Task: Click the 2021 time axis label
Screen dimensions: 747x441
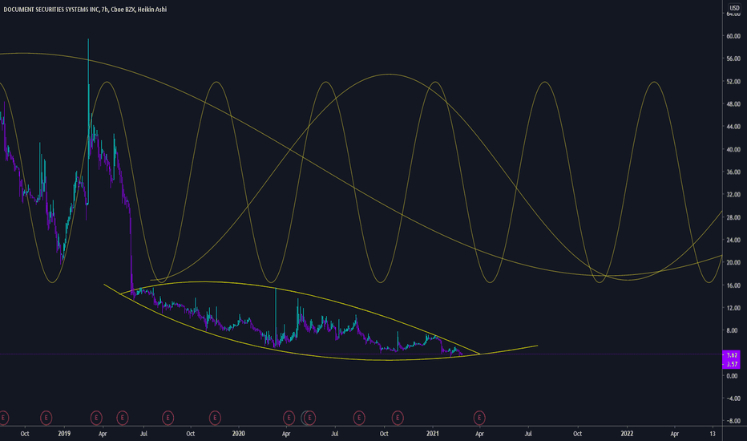Action: [432, 433]
